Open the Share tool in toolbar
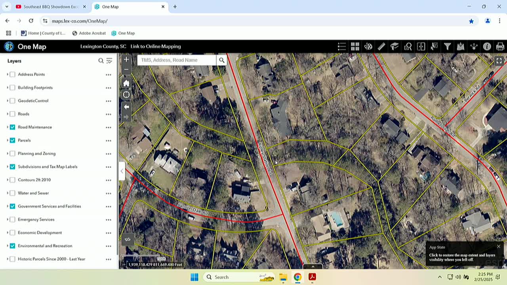 click(x=474, y=47)
